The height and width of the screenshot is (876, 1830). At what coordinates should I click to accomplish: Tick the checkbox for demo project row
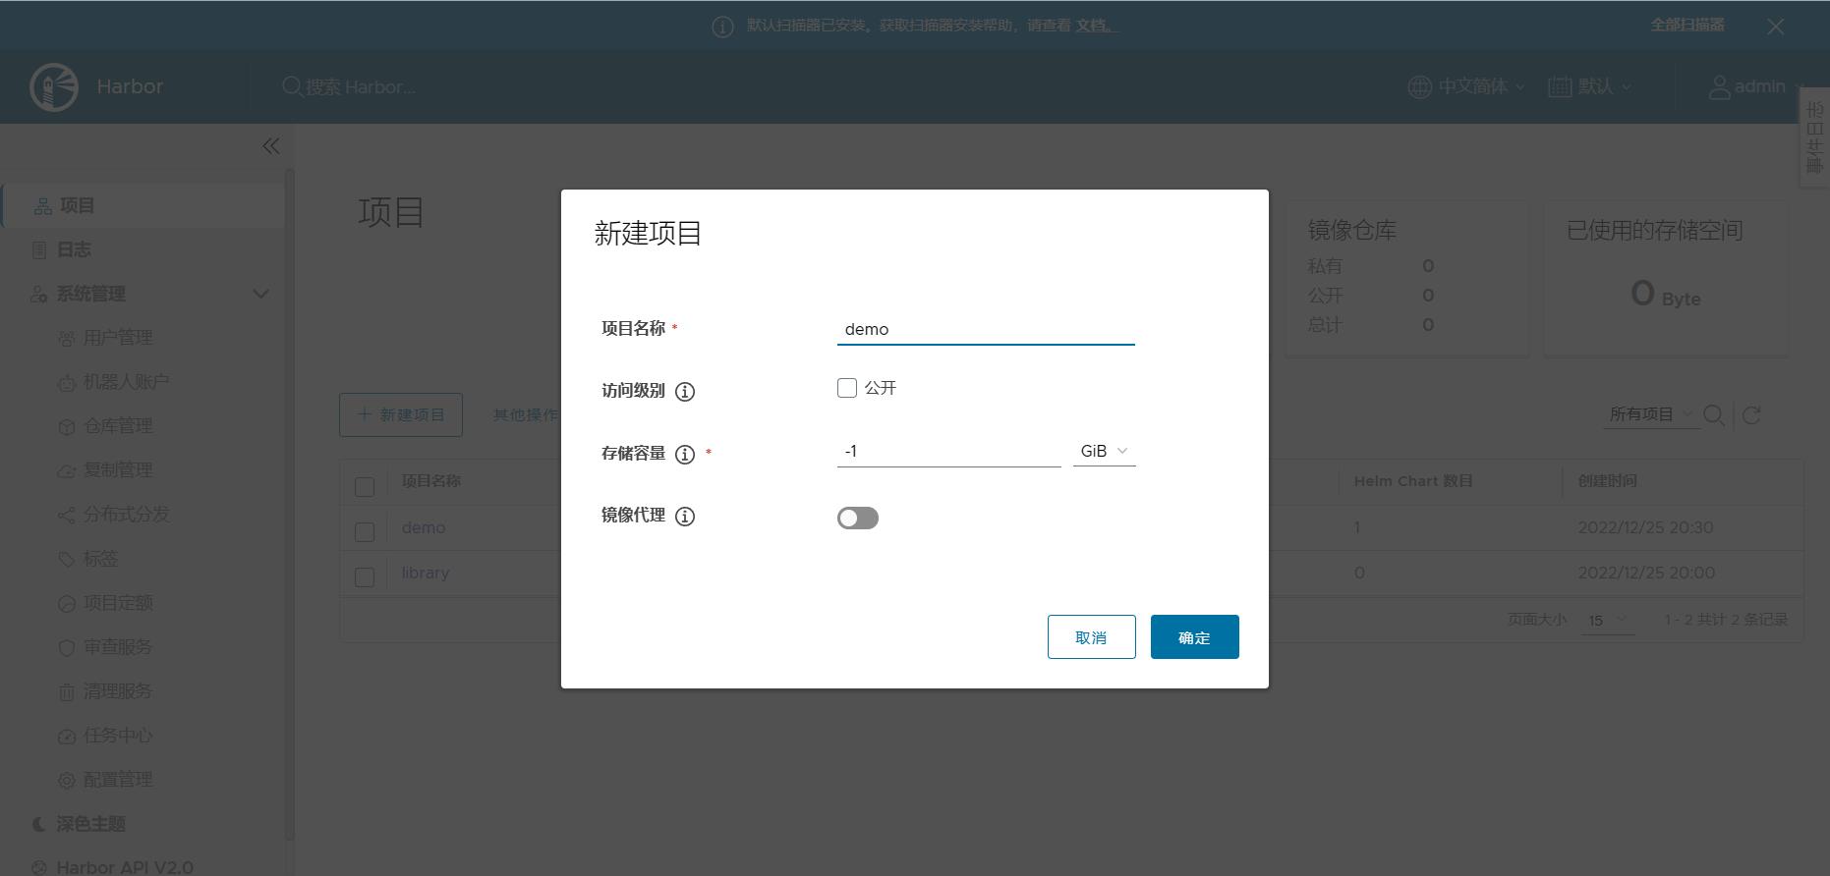[x=365, y=531]
